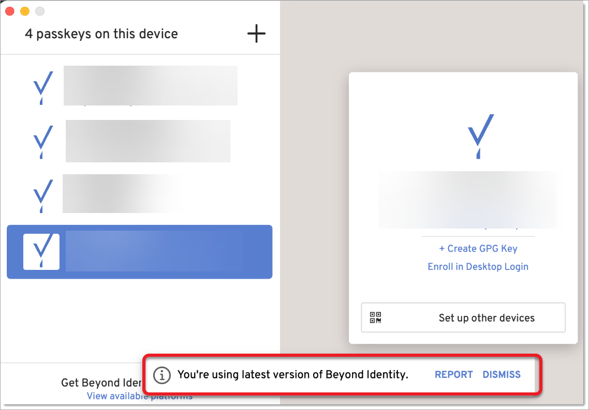
Task: Click the QR code icon
Action: tap(375, 317)
